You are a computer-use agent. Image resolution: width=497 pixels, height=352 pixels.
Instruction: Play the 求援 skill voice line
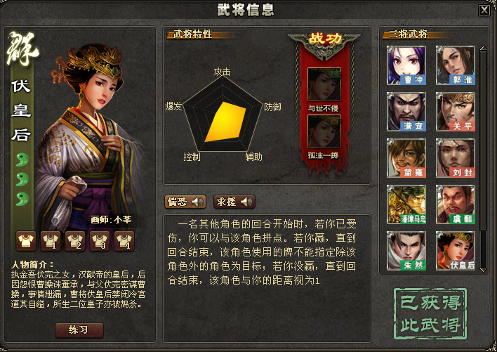coord(234,202)
